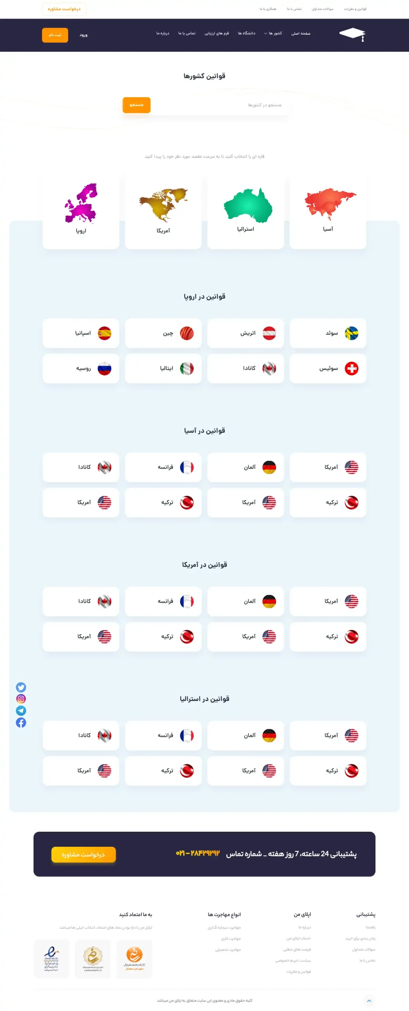
Task: Click the orange جستجو search button
Action: (x=137, y=105)
